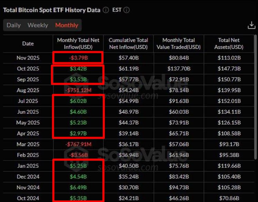This screenshot has width=258, height=202.
Task: Click the $152.01B total net assets cell
Action: (229, 101)
